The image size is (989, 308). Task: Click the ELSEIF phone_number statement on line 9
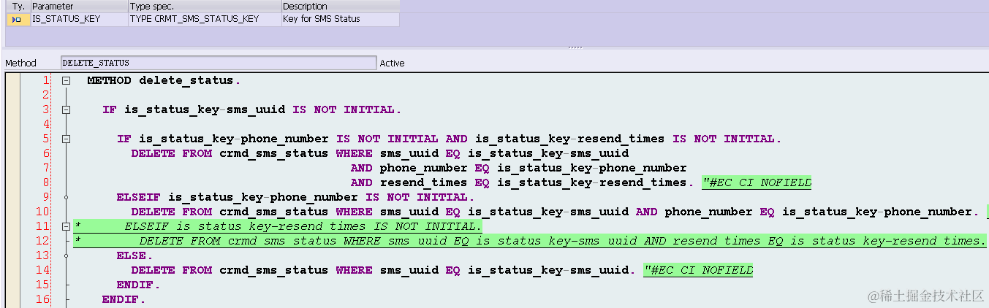[x=295, y=197]
